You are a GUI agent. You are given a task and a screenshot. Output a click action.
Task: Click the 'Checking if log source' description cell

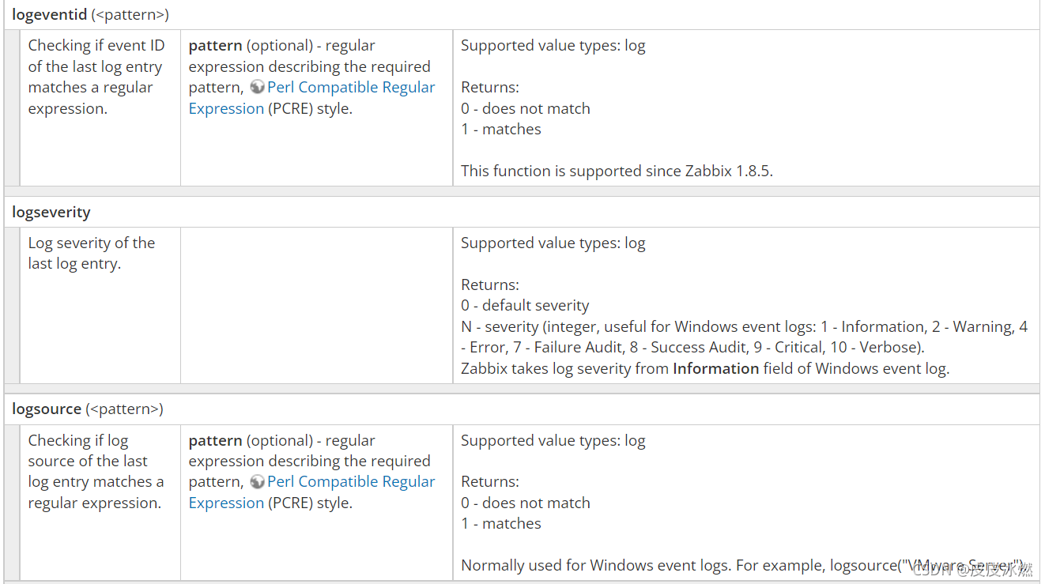tap(96, 471)
